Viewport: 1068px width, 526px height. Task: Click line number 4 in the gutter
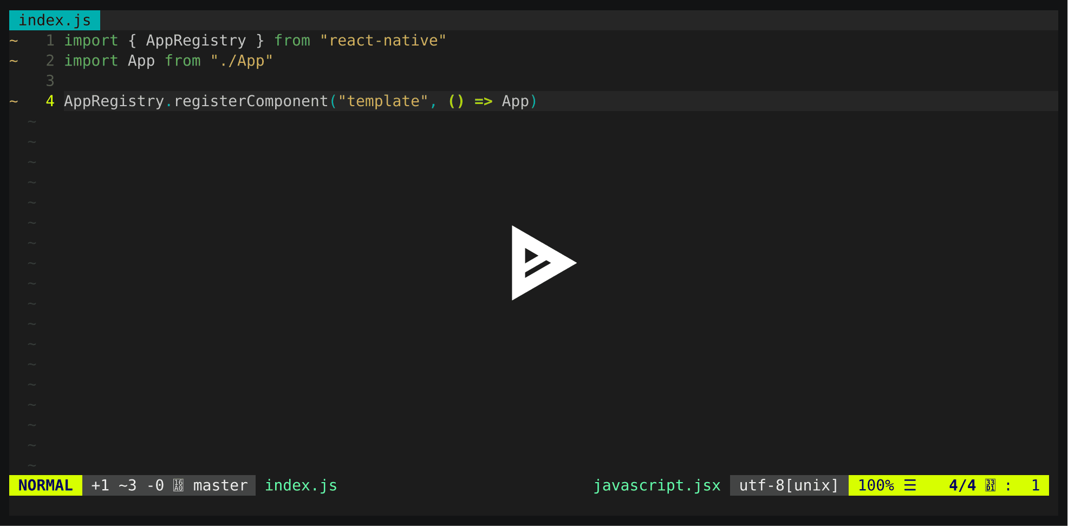click(x=50, y=101)
